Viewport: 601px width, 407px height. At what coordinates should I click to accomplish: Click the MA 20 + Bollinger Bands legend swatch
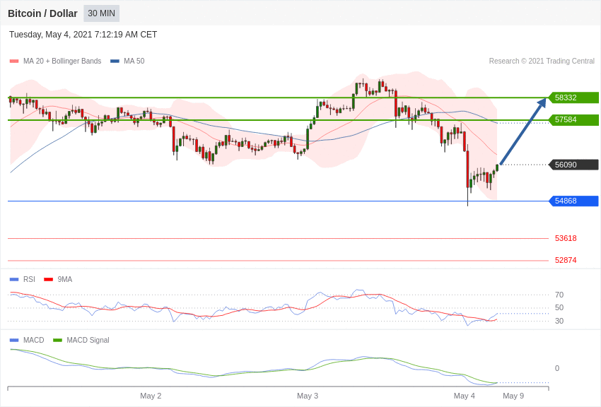point(14,61)
